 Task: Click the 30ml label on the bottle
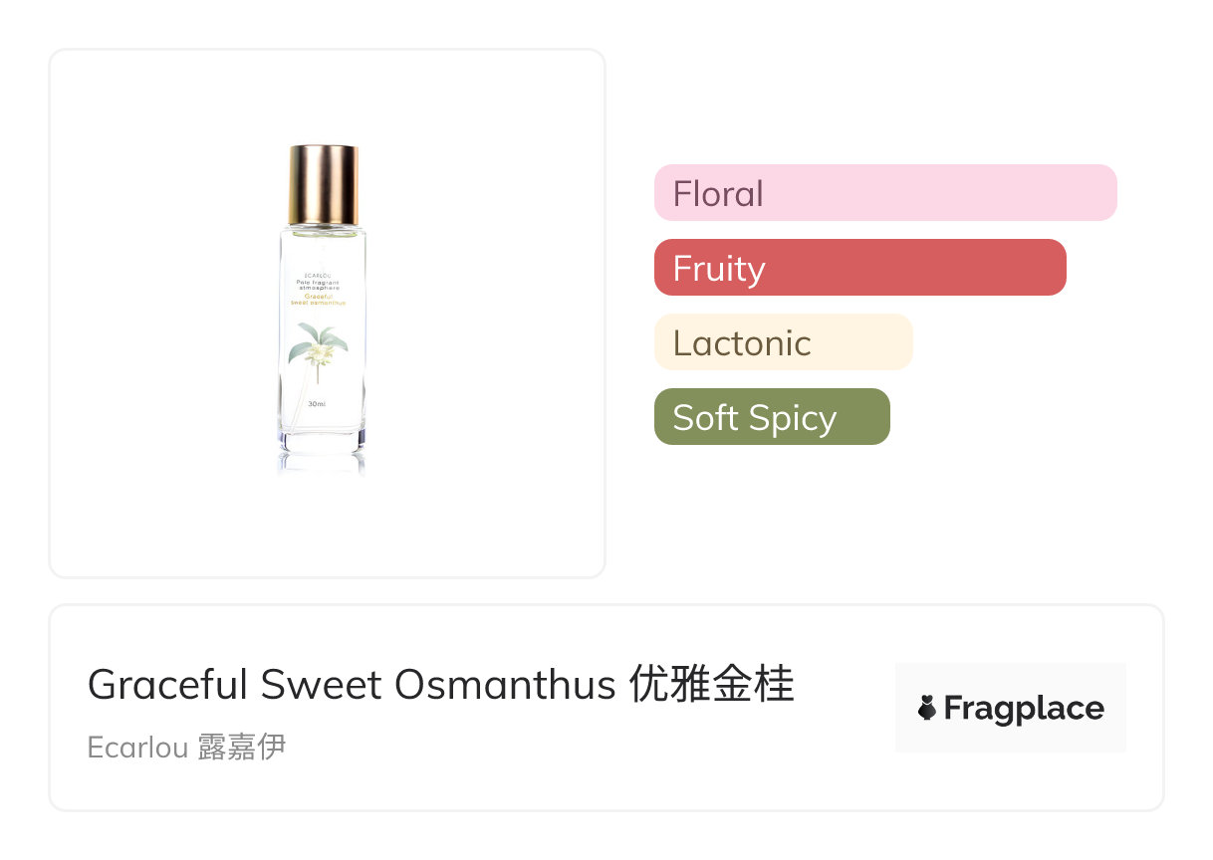pyautogui.click(x=318, y=404)
